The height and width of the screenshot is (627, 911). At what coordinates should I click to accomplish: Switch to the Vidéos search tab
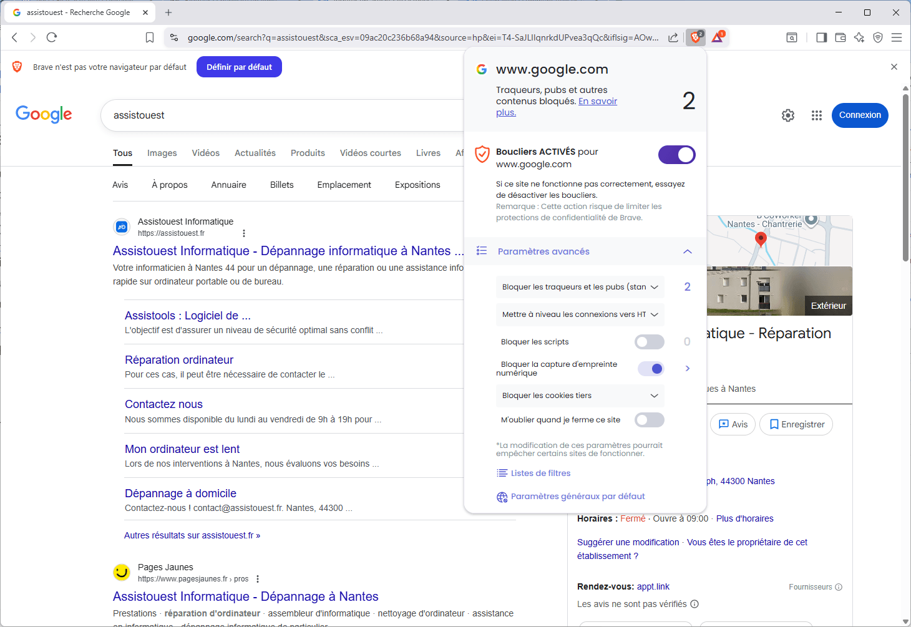pyautogui.click(x=206, y=153)
